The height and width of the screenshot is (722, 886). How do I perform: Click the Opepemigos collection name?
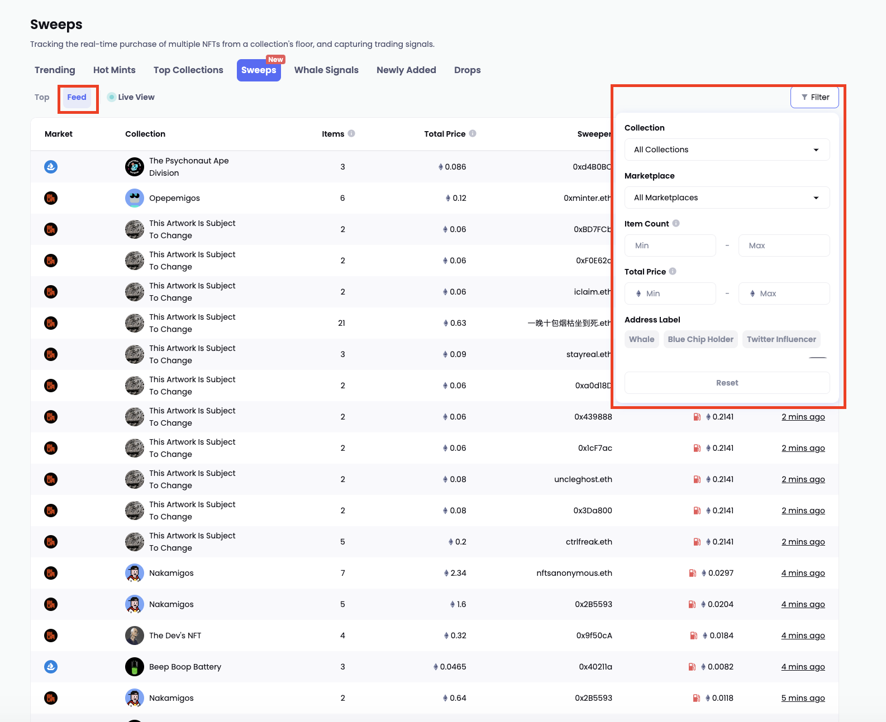[x=174, y=198]
